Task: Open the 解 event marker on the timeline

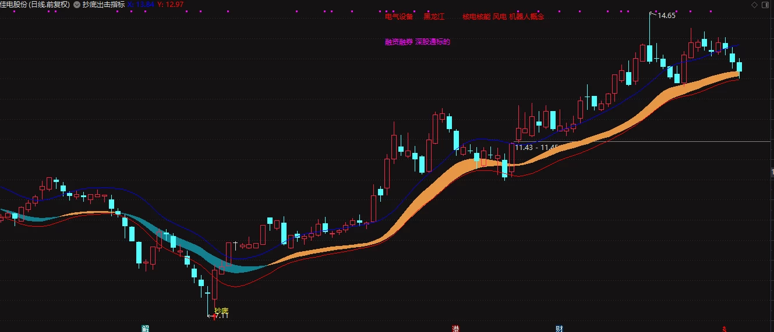Action: (x=145, y=329)
